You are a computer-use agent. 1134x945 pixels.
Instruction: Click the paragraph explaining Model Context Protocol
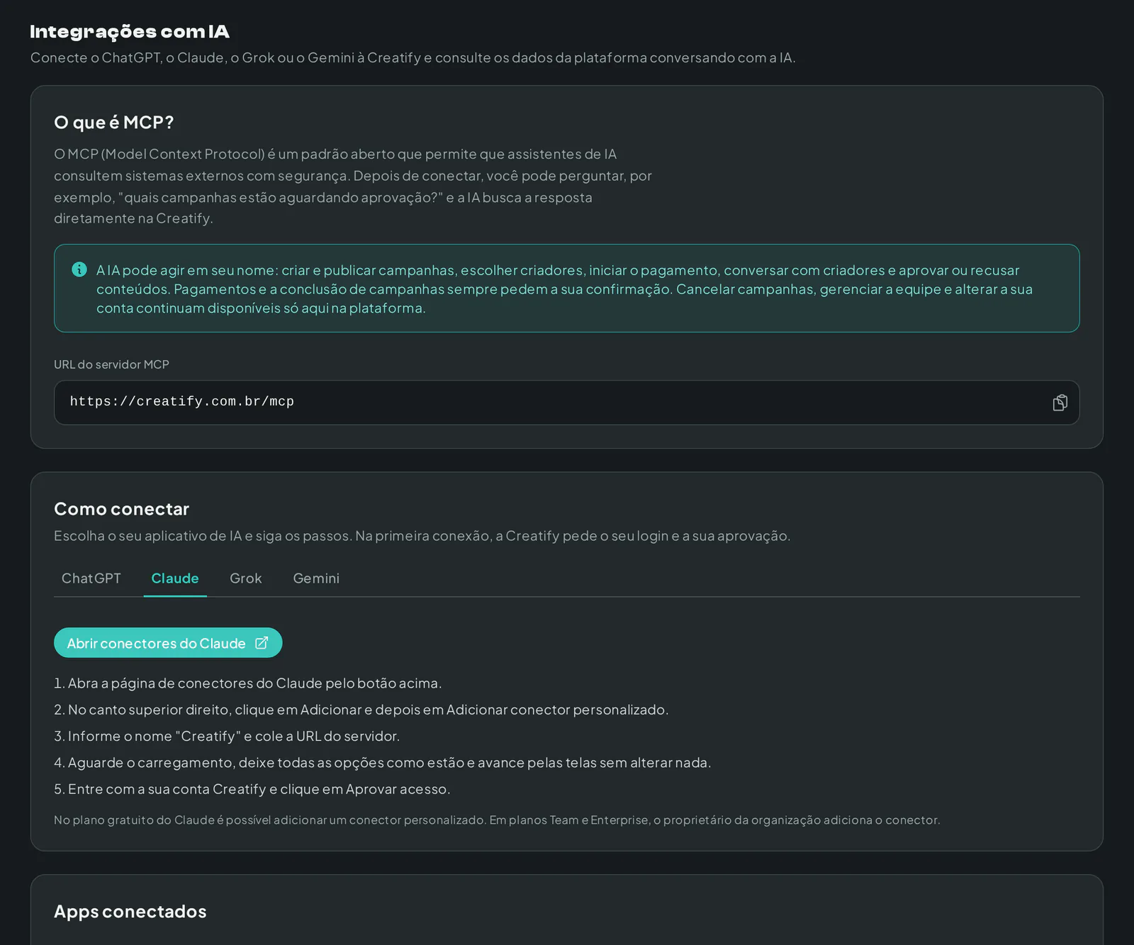click(353, 186)
